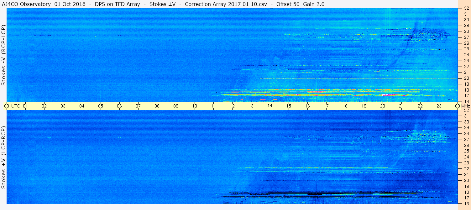Screen dimensions: 471x210
Task: Select the 14 hour tick on time axis
Action: coord(270,106)
